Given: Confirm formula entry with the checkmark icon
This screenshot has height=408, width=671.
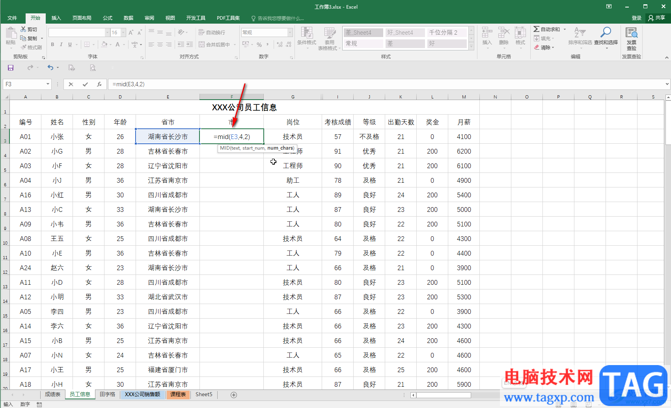Looking at the screenshot, I should 85,84.
